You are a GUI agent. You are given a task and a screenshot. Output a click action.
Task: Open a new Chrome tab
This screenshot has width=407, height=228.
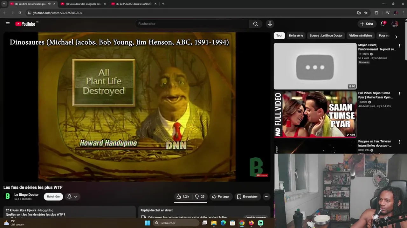(163, 4)
